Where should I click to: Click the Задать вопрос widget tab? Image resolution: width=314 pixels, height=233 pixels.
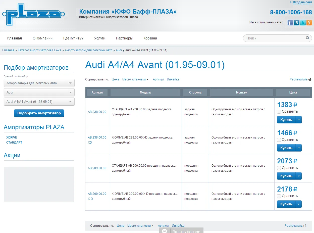[181, 230]
